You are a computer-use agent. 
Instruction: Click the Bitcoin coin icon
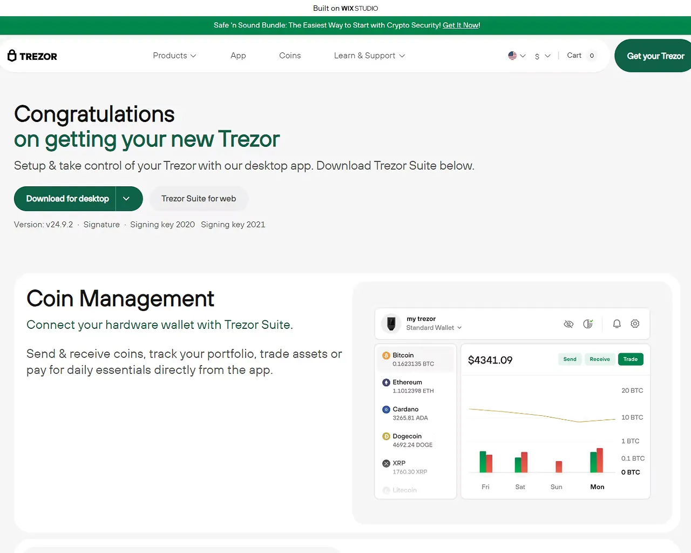(x=386, y=355)
